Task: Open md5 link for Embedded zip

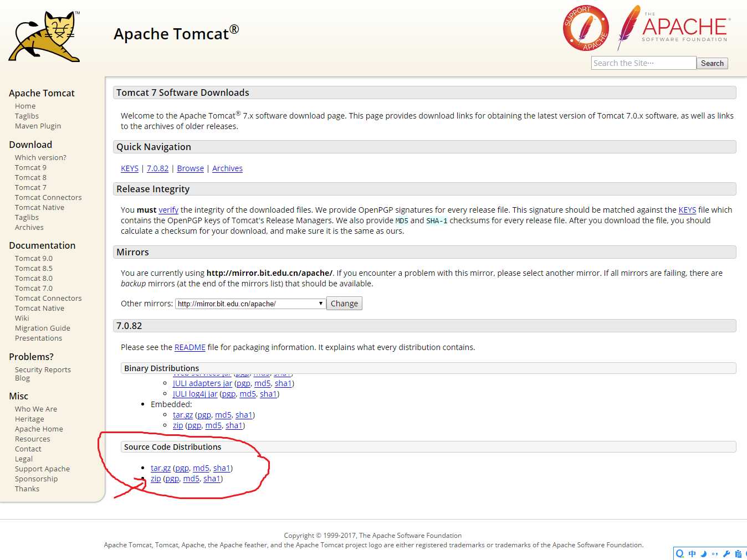Action: pos(213,425)
